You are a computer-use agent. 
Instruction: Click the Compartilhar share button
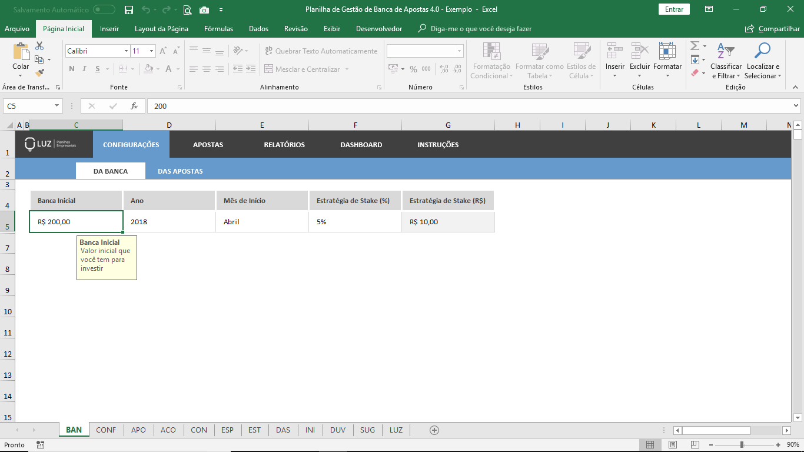tap(772, 29)
